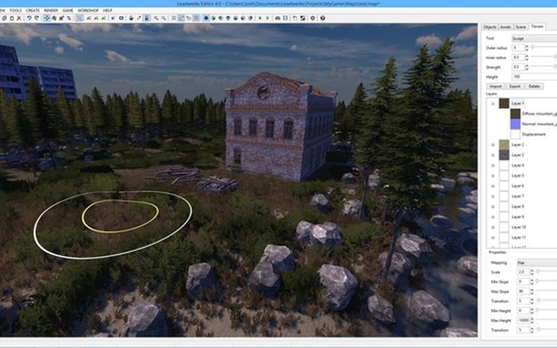Select the blue Normal texture swatch
Viewport: 557px width, 348px height.
point(515,124)
